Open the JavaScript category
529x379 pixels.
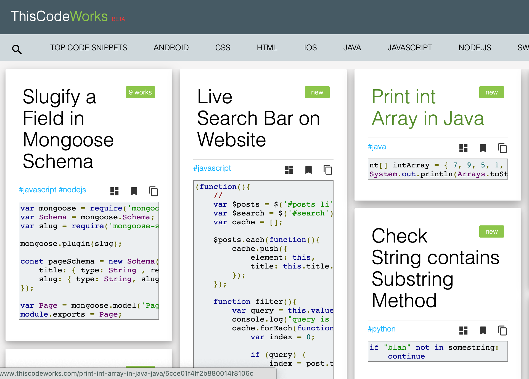click(x=410, y=48)
